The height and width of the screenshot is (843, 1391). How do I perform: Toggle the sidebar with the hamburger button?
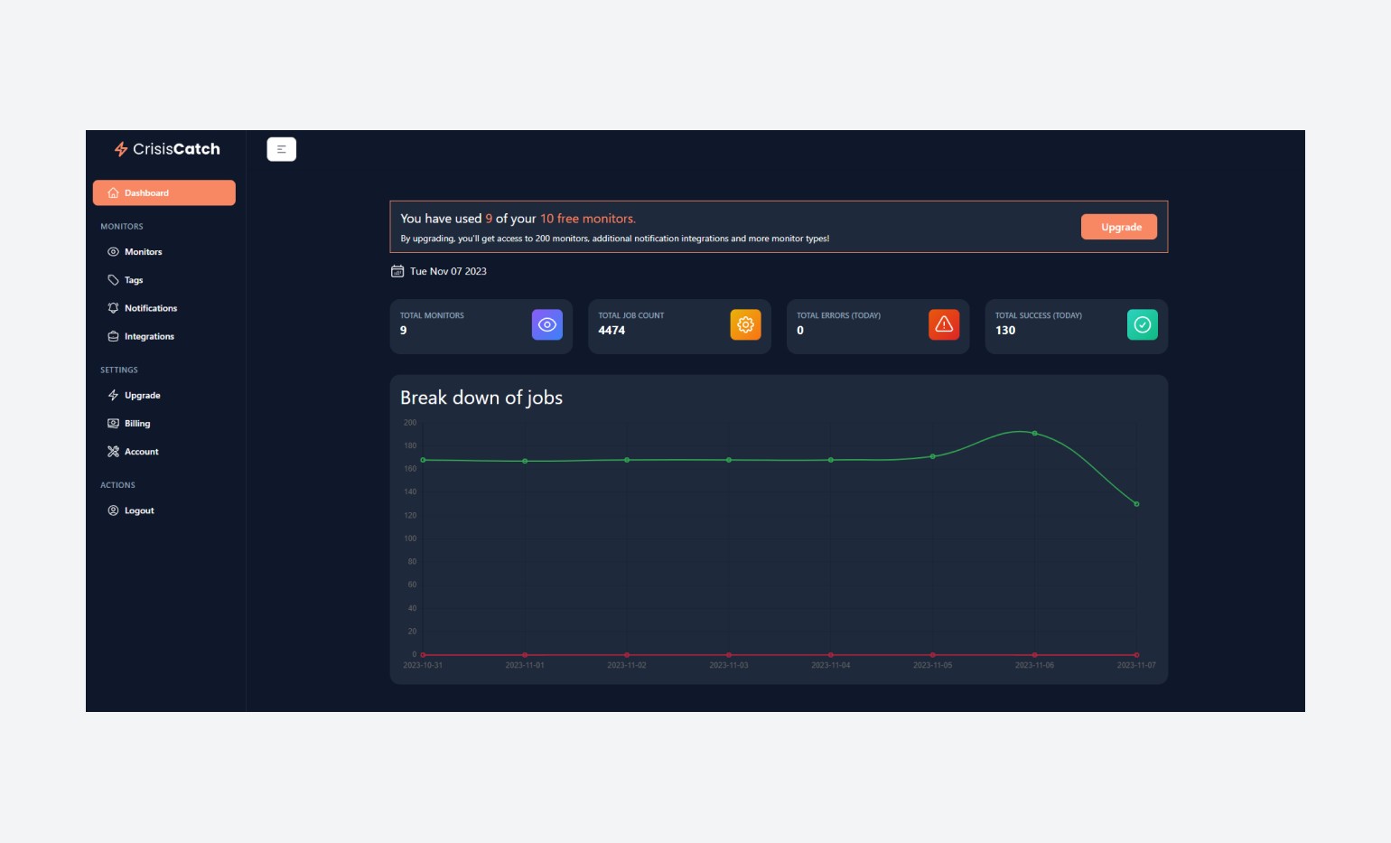click(281, 149)
